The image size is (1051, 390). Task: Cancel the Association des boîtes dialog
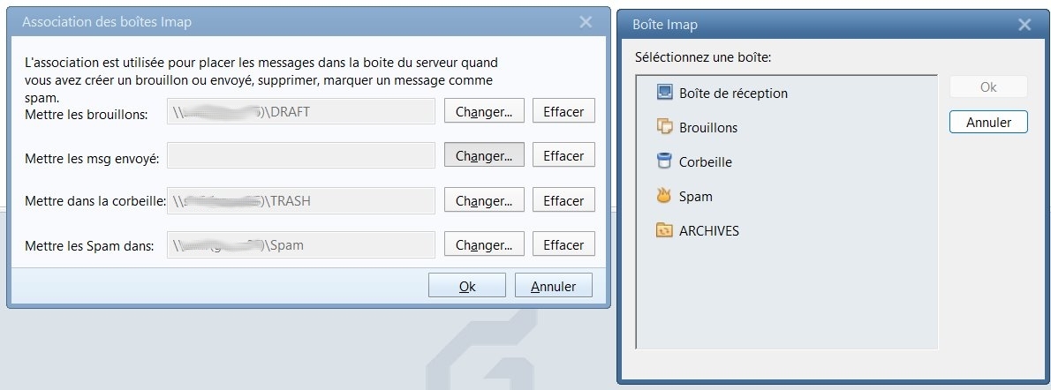click(554, 286)
